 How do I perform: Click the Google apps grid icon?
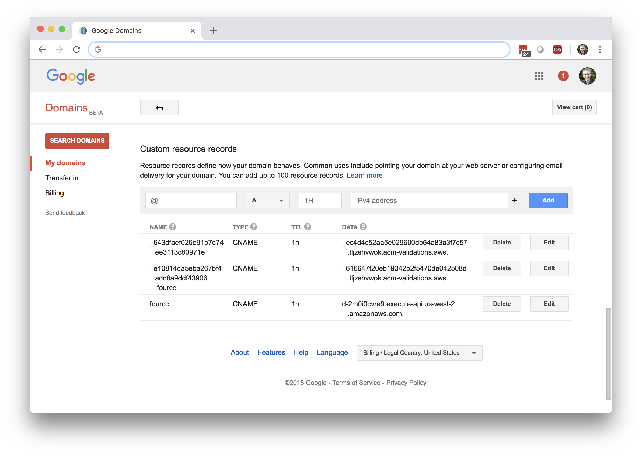tap(539, 76)
